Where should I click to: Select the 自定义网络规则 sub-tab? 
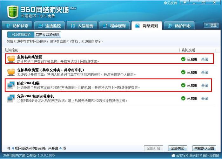click(48, 35)
